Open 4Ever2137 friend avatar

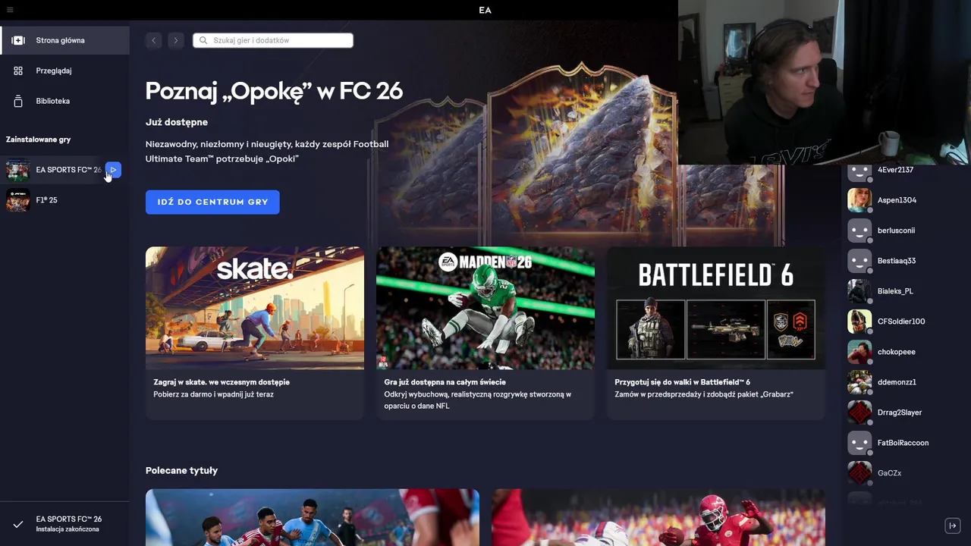coord(859,171)
